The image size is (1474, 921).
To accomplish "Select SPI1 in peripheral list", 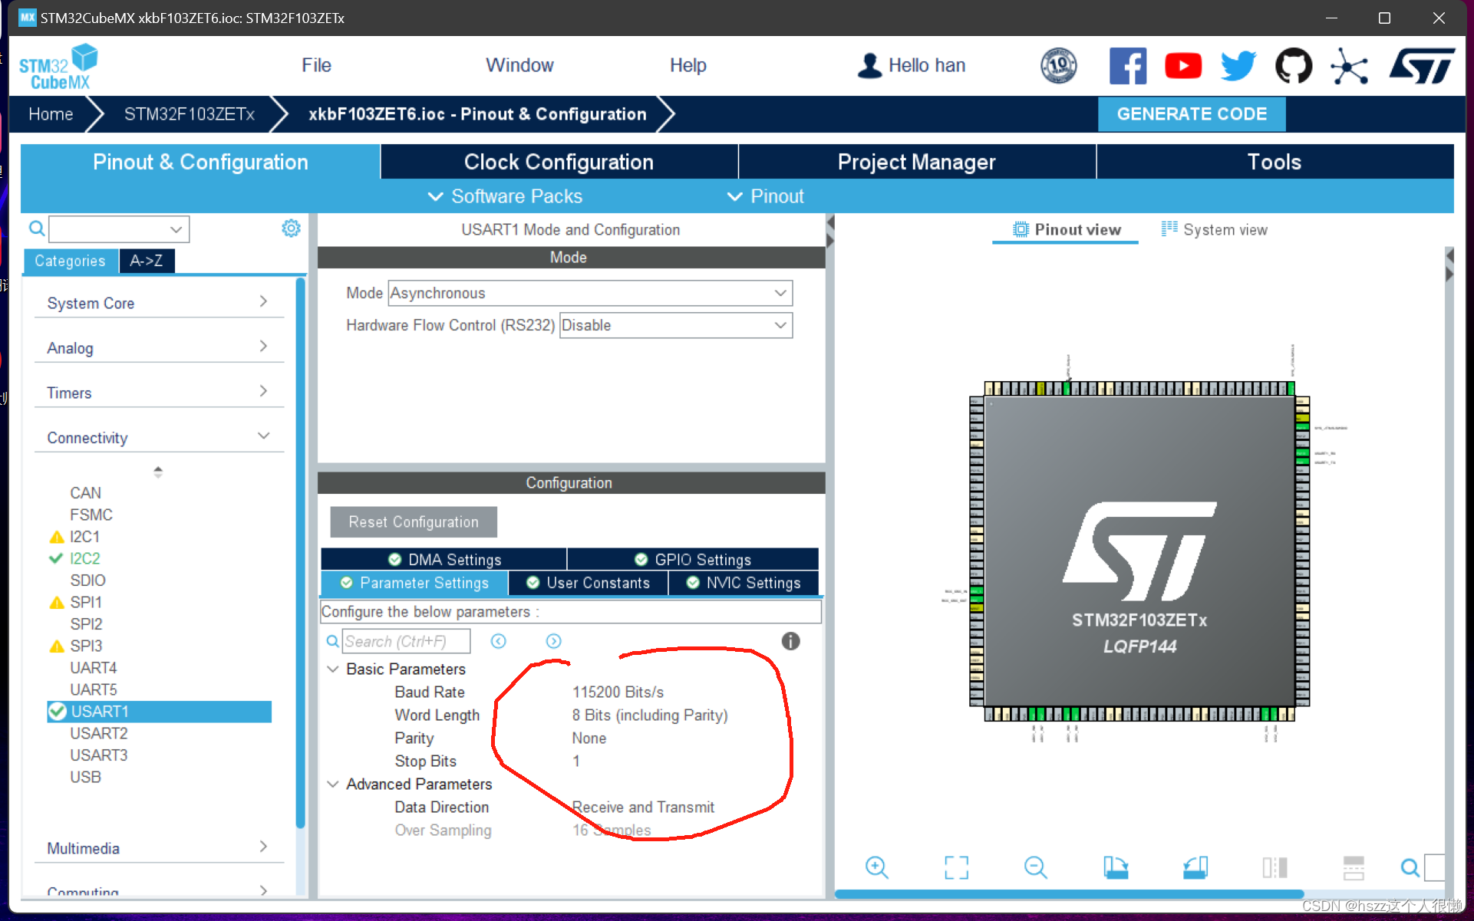I will coord(86,602).
